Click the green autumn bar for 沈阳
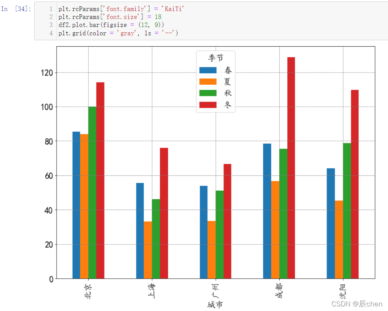The image size is (388, 311). 347,211
